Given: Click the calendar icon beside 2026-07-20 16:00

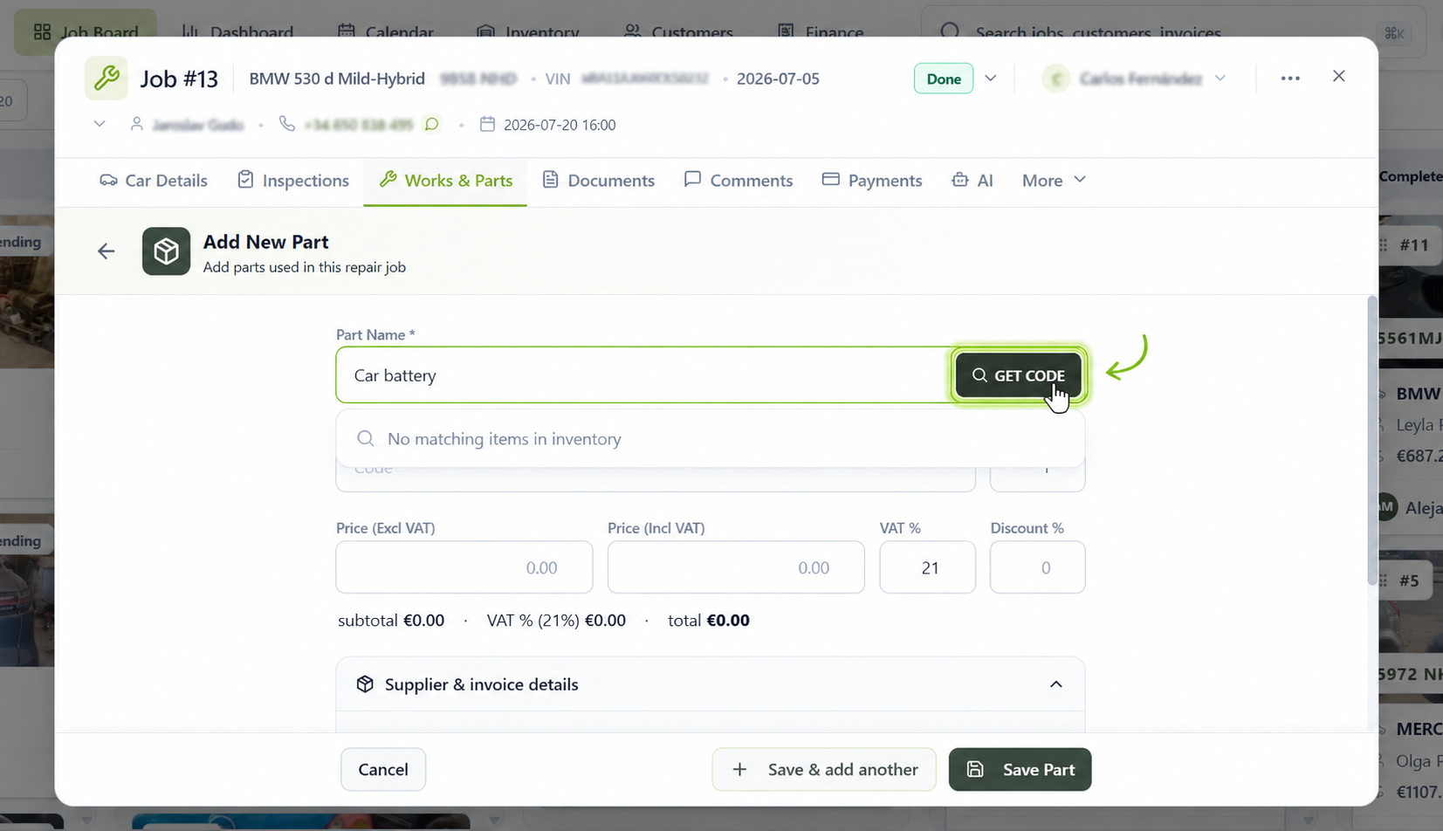Looking at the screenshot, I should pyautogui.click(x=488, y=124).
